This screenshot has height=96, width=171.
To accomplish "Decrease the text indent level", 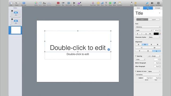I will (142, 48).
